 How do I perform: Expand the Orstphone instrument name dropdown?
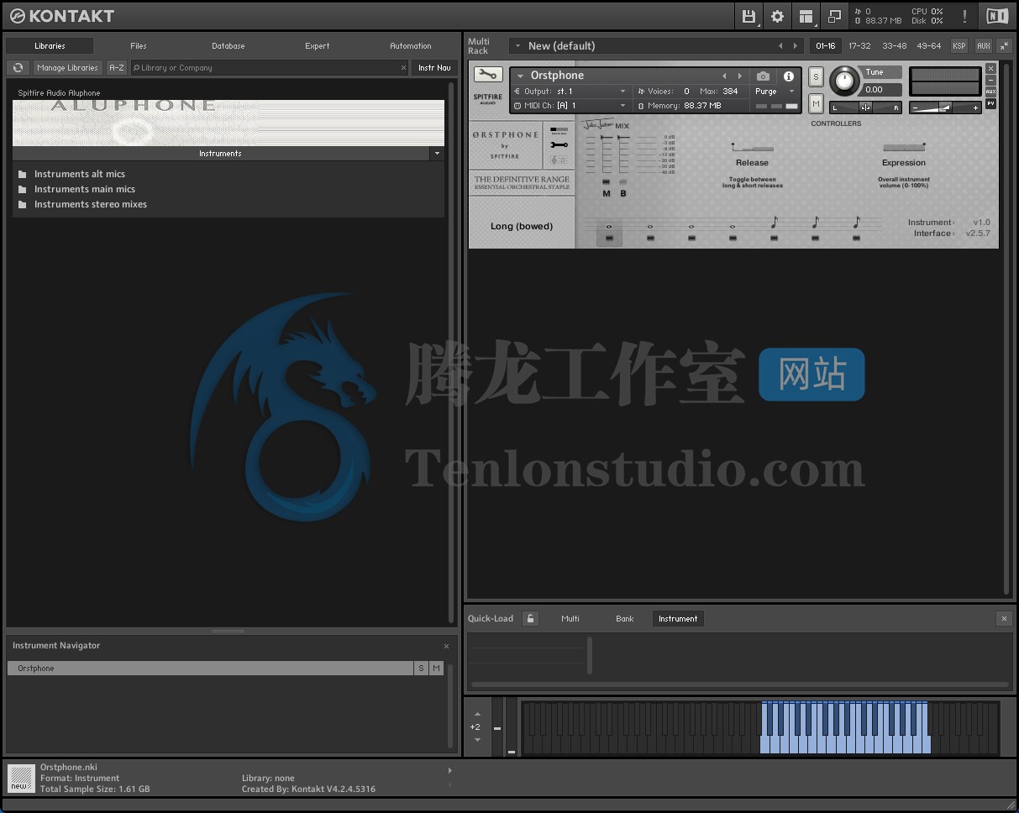click(x=520, y=76)
